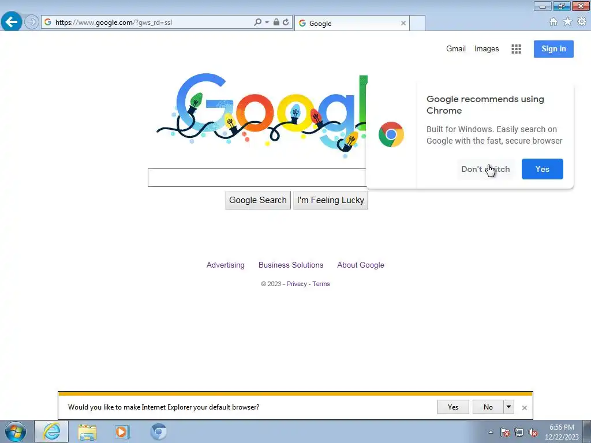This screenshot has width=591, height=443.
Task: Choose Don't switch in Chrome promo
Action: (485, 169)
